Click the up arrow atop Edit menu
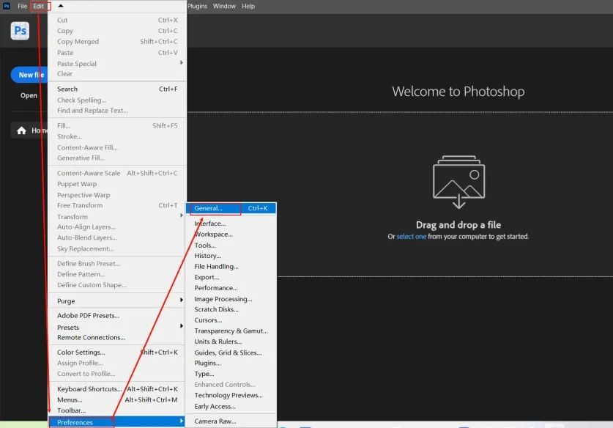Image resolution: width=613 pixels, height=428 pixels. [61, 6]
